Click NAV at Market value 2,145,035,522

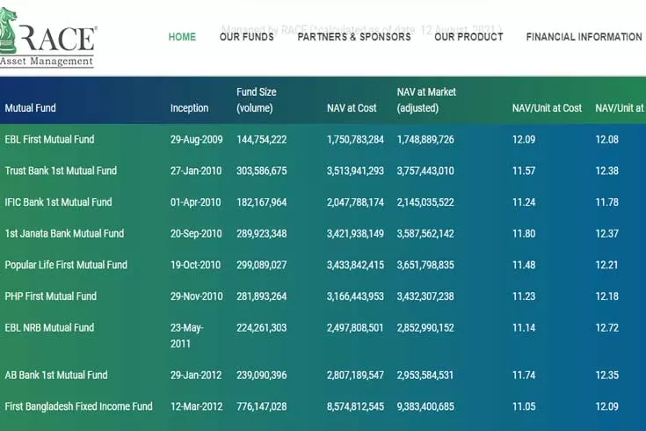[x=425, y=202]
